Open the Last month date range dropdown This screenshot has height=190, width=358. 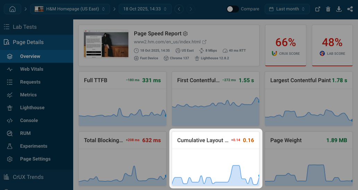(287, 9)
